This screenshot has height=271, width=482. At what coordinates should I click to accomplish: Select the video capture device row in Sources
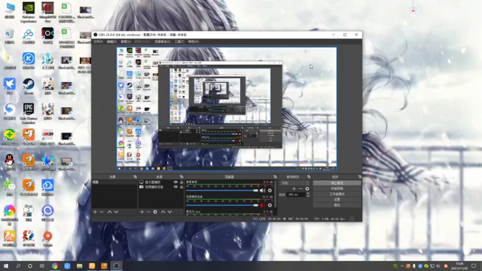pos(161,187)
